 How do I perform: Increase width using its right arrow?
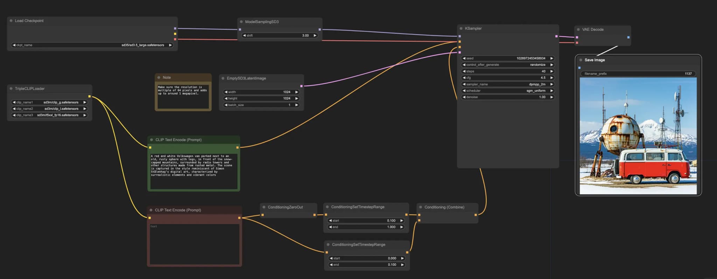[297, 92]
